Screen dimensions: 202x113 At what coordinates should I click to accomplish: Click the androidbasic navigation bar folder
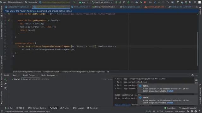click(15, 2)
